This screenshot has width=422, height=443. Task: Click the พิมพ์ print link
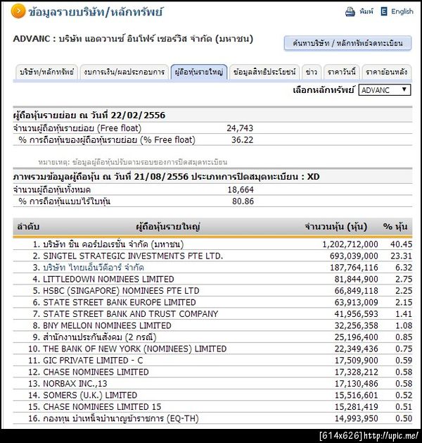point(366,11)
